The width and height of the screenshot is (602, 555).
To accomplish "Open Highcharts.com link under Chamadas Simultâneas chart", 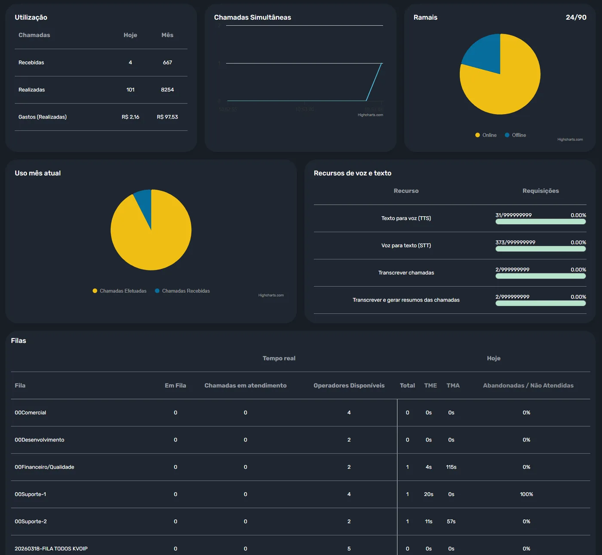I will click(x=370, y=115).
